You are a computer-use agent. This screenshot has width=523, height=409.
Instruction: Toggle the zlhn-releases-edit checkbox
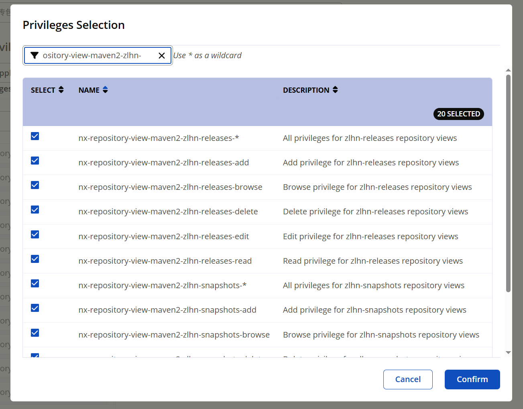pyautogui.click(x=35, y=235)
